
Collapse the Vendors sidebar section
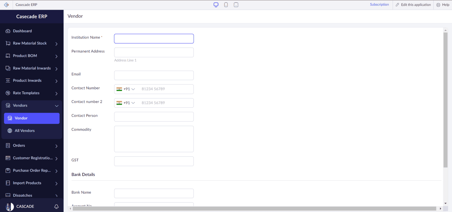tap(56, 106)
